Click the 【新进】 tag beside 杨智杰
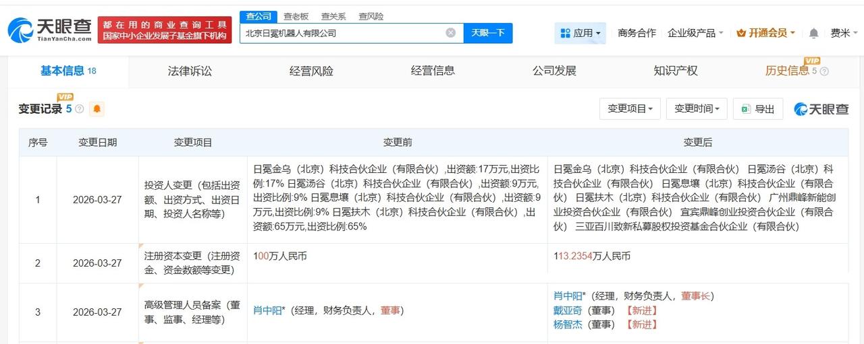Screen dimensions: 864x344 (641, 324)
